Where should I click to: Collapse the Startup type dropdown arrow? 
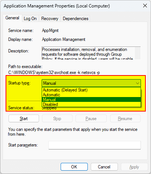[138, 83]
